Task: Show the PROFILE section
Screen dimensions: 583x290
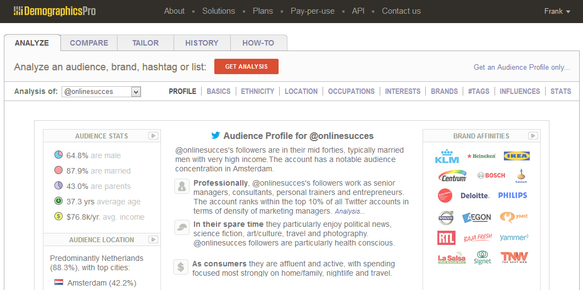Action: click(x=182, y=91)
